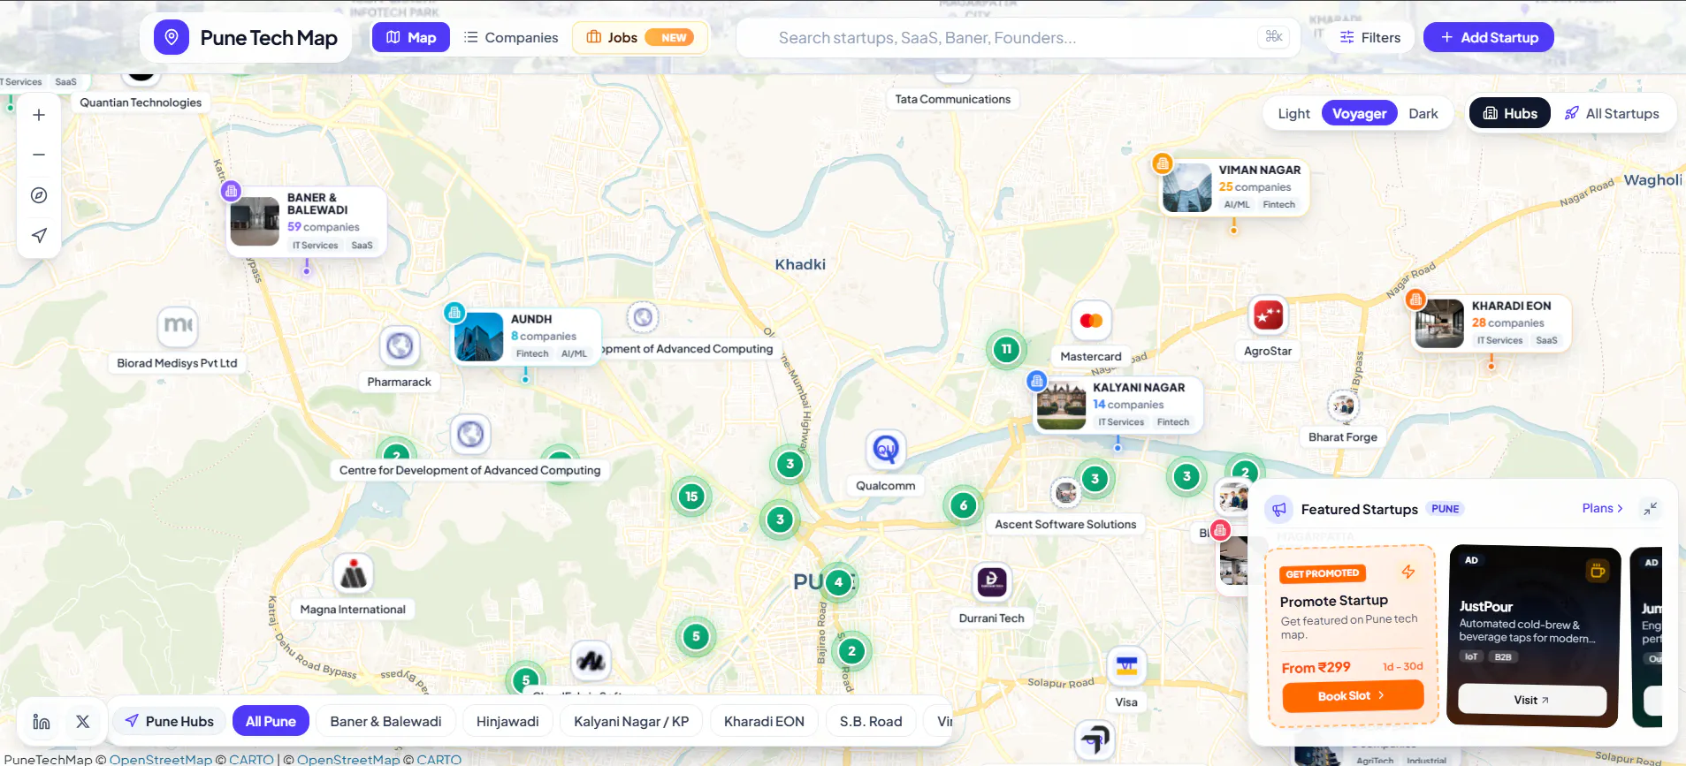Open cluster marker with 6 companies
Viewport: 1686px width, 766px height.
964,505
